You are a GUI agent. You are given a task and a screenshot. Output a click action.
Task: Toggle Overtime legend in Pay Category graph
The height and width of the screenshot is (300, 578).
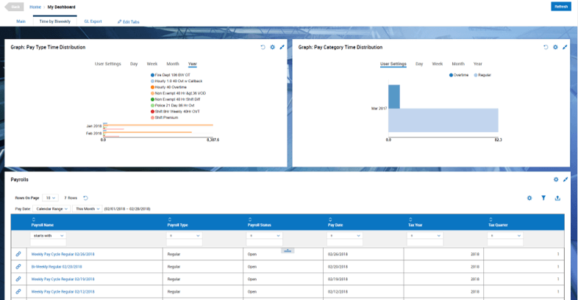coord(459,75)
